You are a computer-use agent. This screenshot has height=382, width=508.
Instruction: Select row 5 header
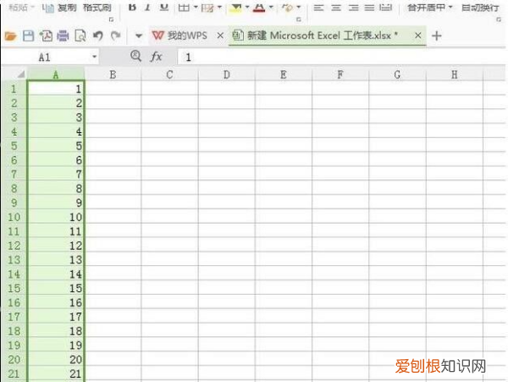coord(14,146)
